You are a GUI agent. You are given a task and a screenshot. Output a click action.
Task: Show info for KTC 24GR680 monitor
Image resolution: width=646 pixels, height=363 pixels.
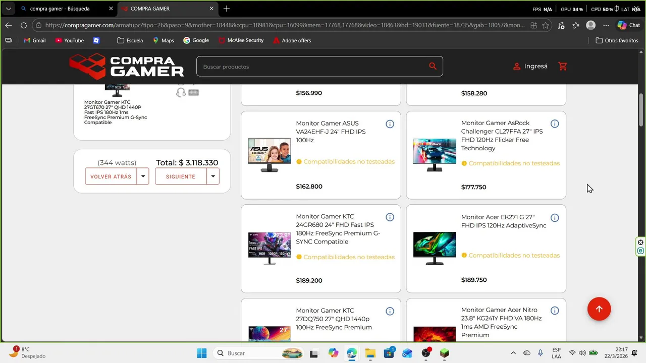[390, 217]
